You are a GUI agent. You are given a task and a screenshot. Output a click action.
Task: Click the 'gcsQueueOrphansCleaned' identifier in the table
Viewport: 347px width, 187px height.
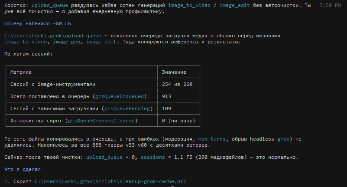coord(101,121)
